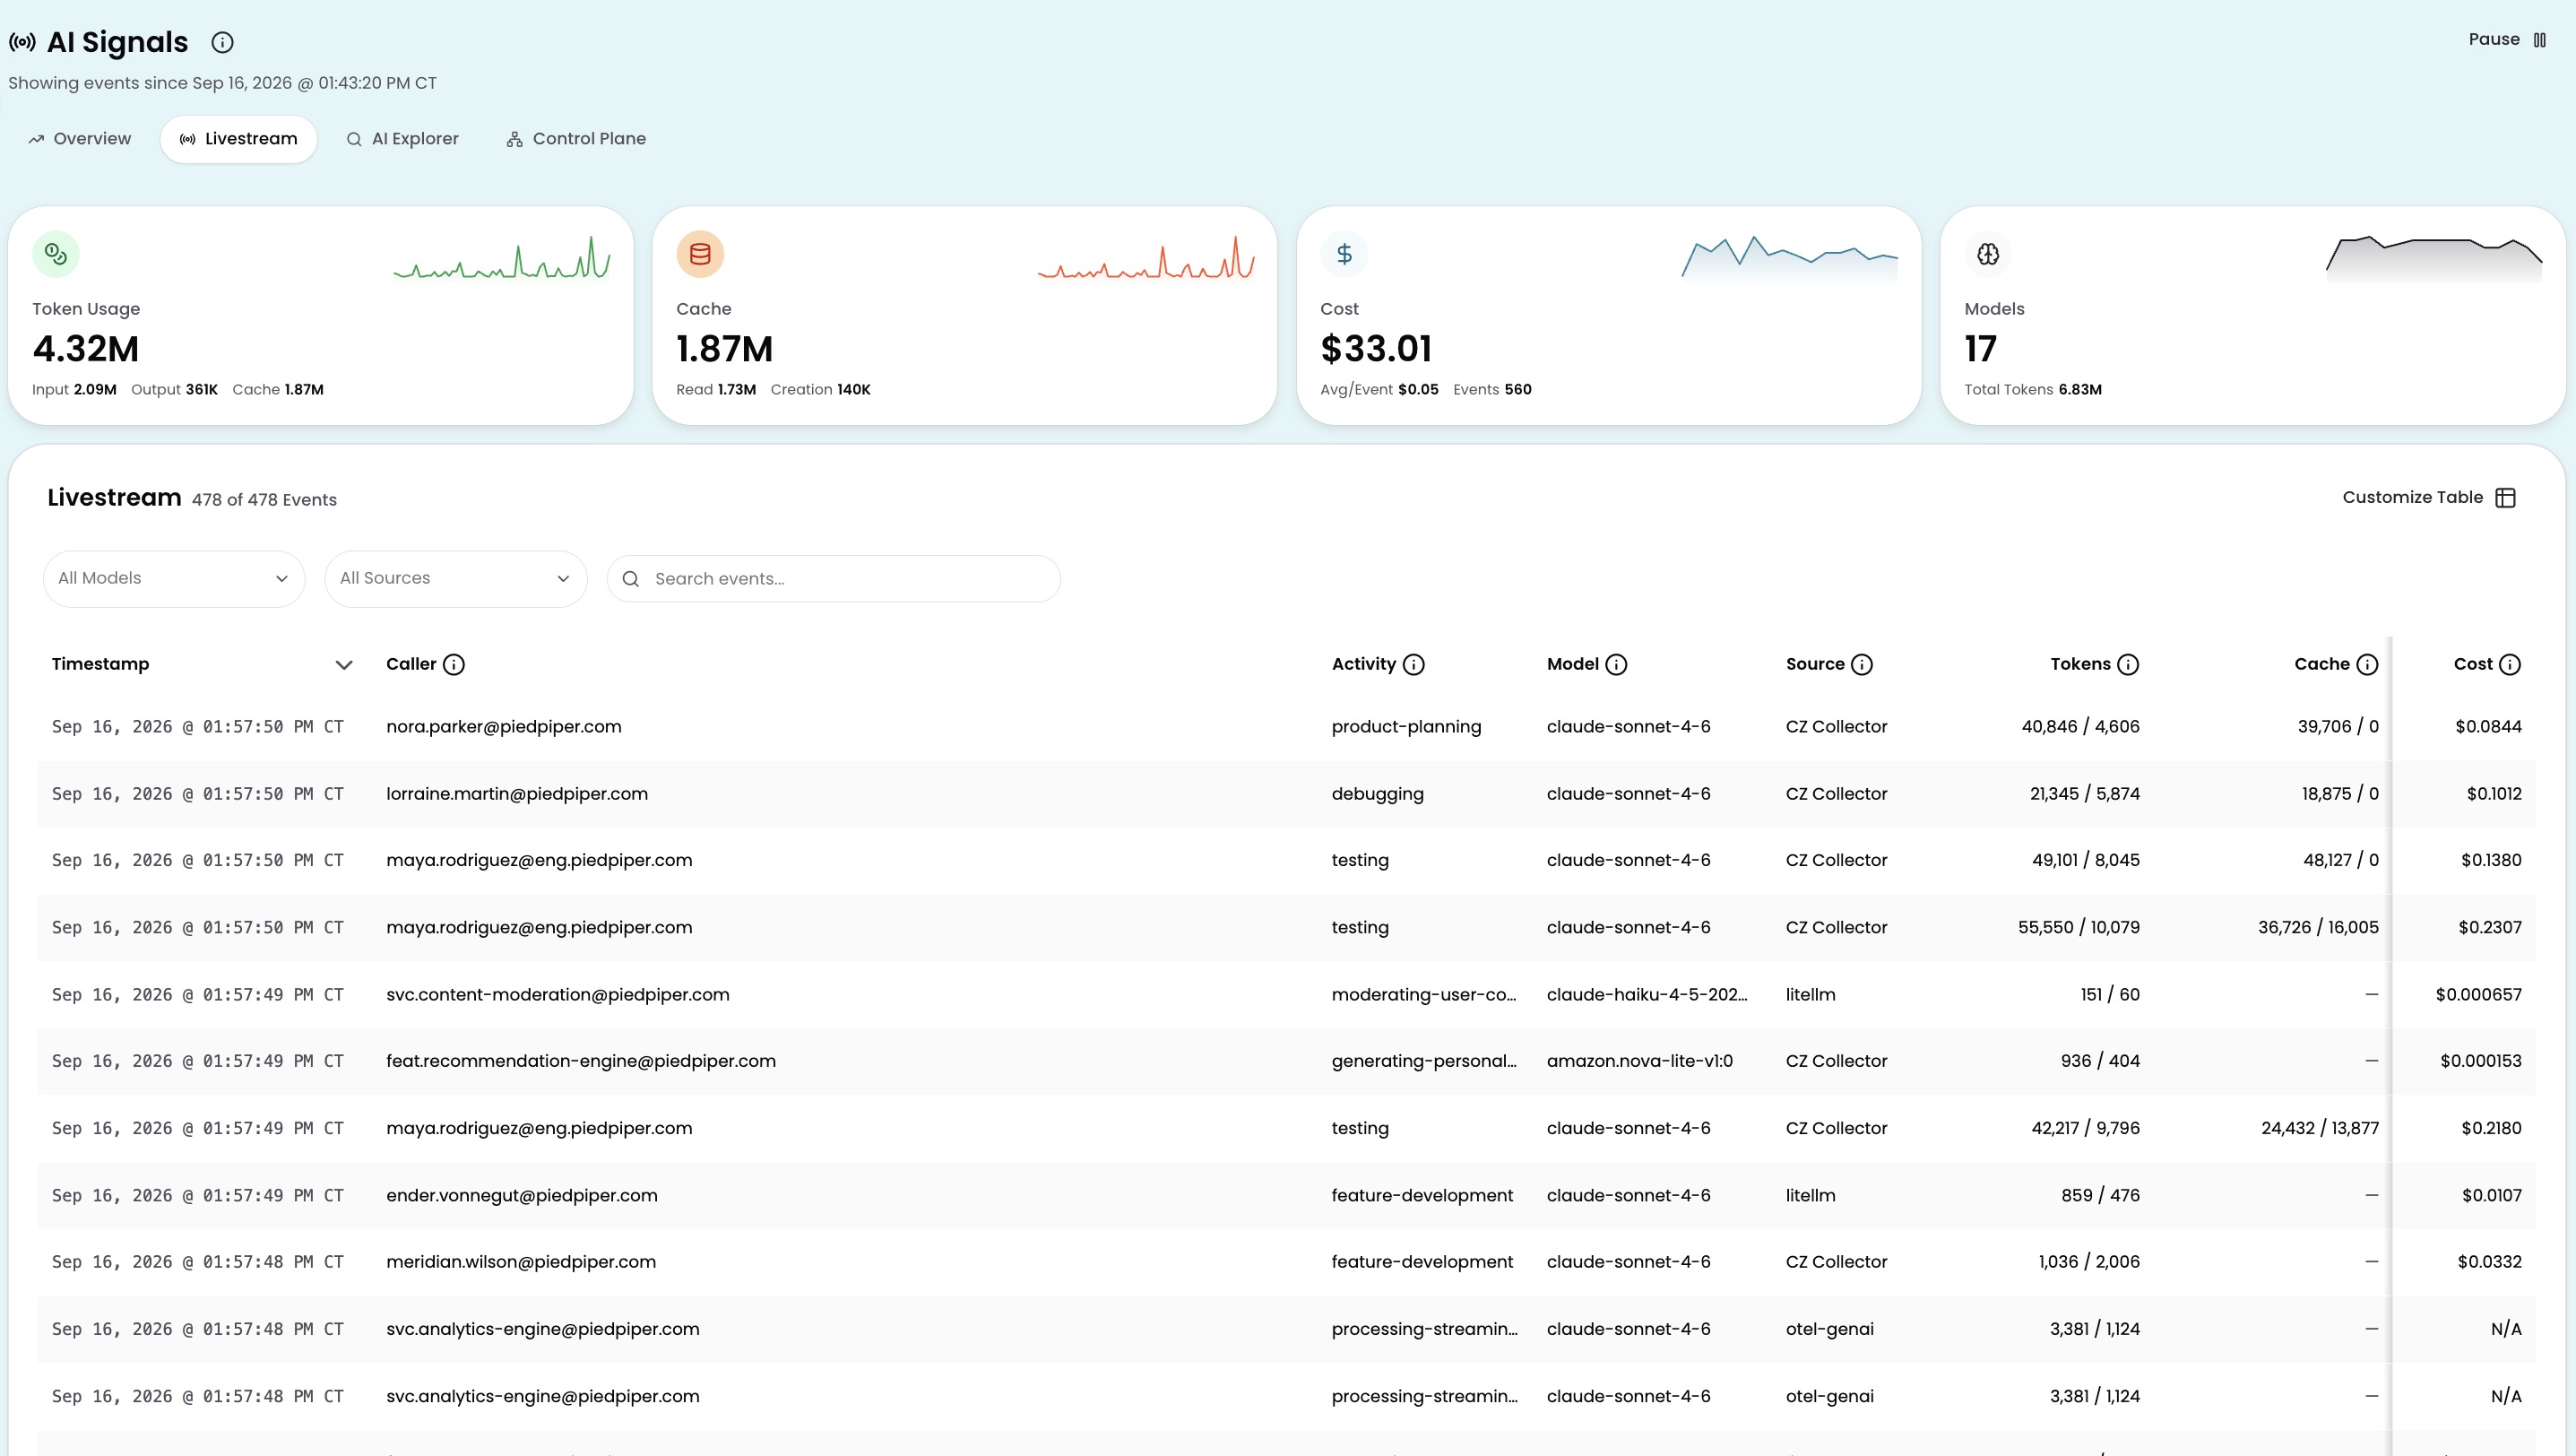Show info for the Activity column
Viewport: 2576px width, 1456px height.
(x=1414, y=665)
